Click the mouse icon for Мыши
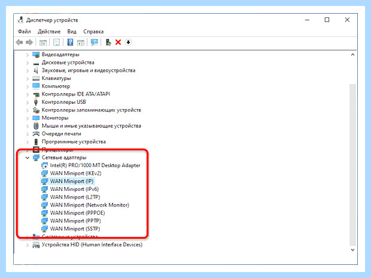Screen dimensions: 371x278 pyautogui.click(x=36, y=126)
